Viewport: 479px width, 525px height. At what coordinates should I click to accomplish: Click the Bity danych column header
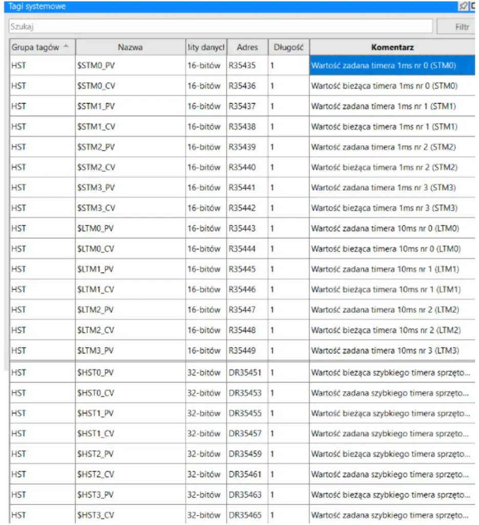(206, 47)
